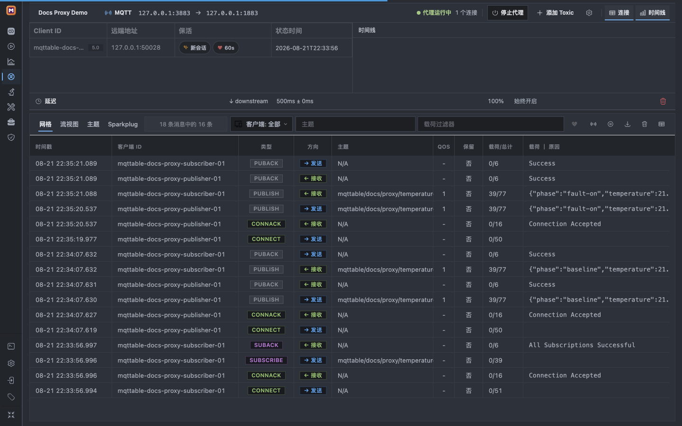682x426 pixels.
Task: Open the microscope icon in sidebar
Action: (11, 92)
